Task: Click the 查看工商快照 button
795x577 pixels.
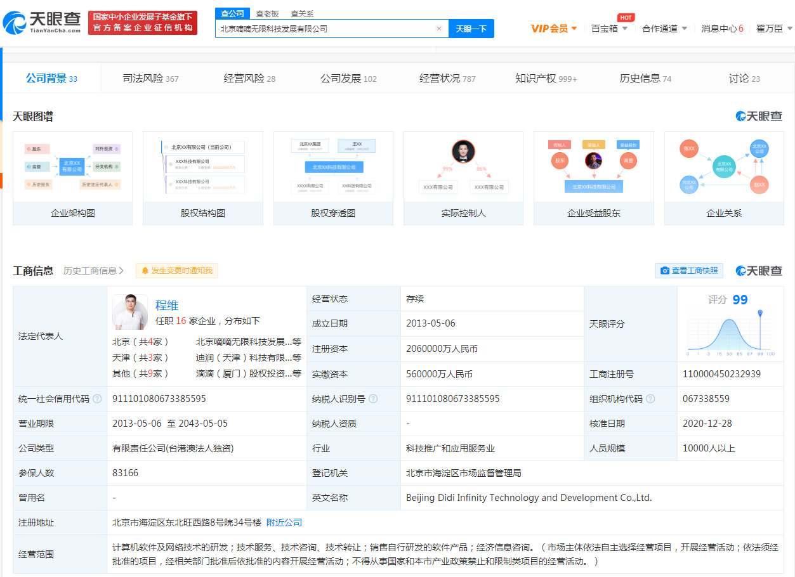Action: tap(689, 271)
